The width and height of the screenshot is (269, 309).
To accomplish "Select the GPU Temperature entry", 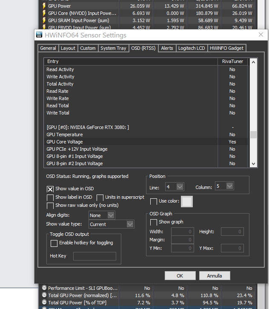I will [146, 134].
